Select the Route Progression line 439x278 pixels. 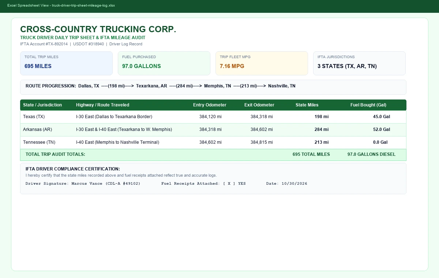tap(161, 86)
